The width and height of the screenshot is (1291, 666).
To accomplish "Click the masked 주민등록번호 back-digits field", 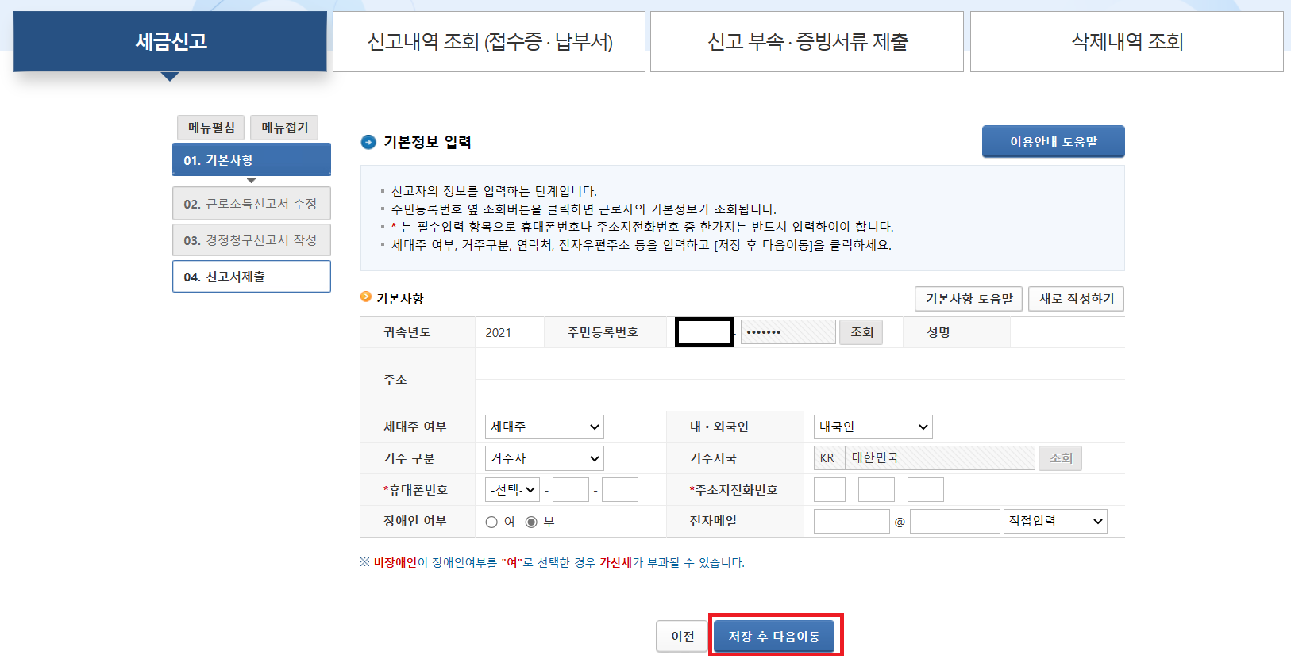I will (x=788, y=332).
